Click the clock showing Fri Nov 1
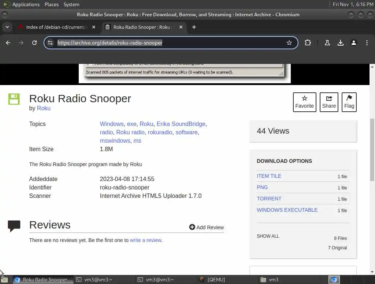This screenshot has width=375, height=284. [353, 4]
